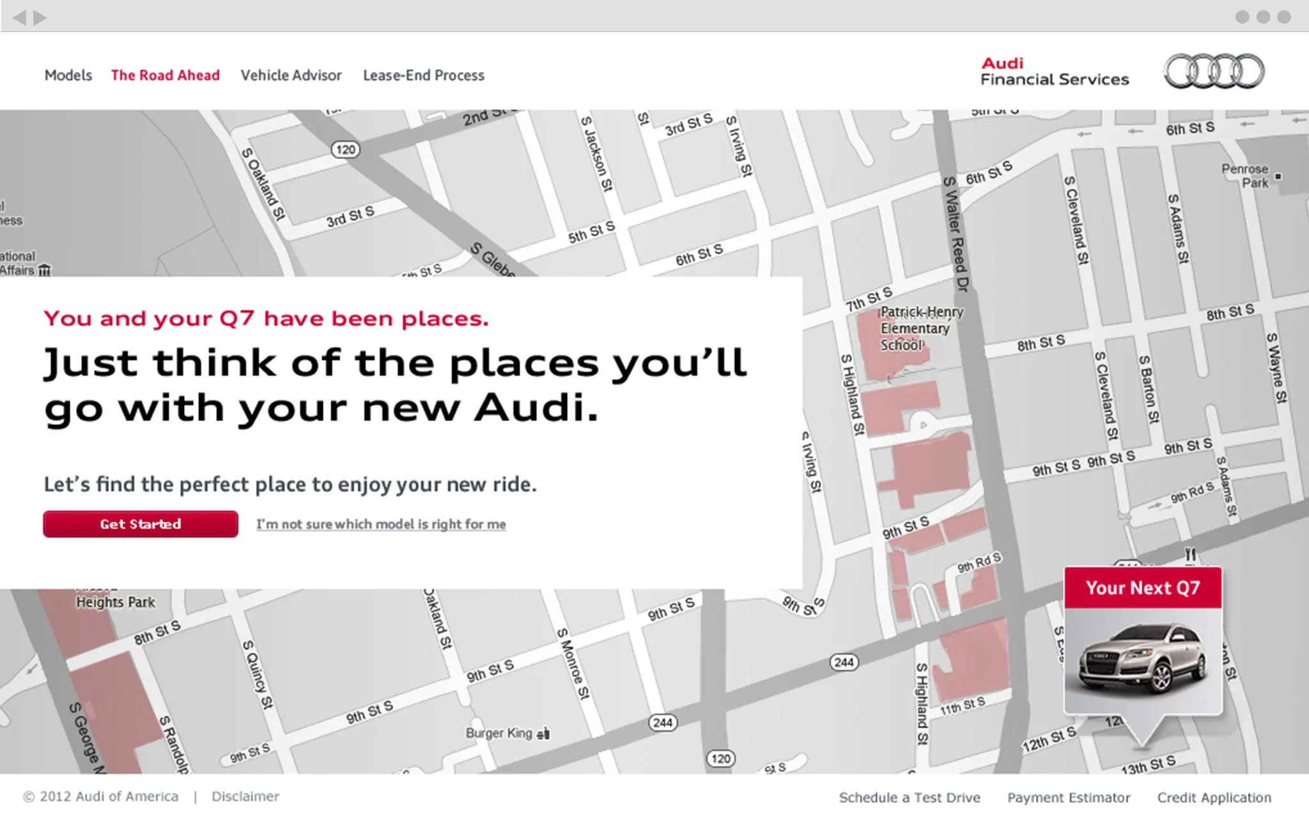Click the Penrose Park label
The width and height of the screenshot is (1309, 821).
pyautogui.click(x=1245, y=176)
